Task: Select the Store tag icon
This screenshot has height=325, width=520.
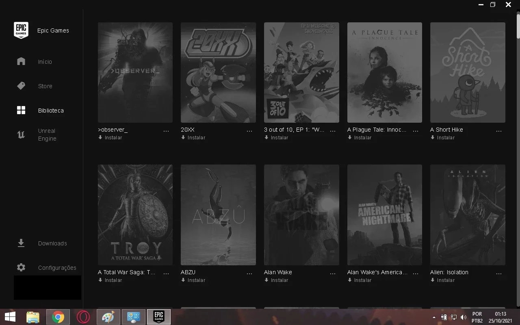Action: (x=21, y=86)
